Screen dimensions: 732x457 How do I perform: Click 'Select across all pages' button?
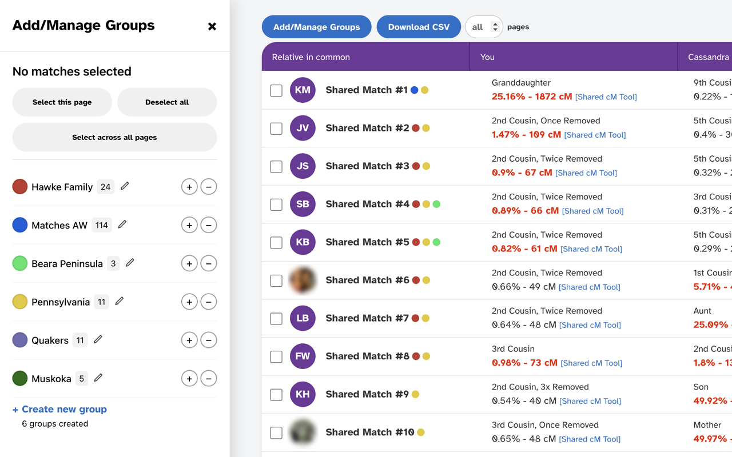pyautogui.click(x=114, y=137)
